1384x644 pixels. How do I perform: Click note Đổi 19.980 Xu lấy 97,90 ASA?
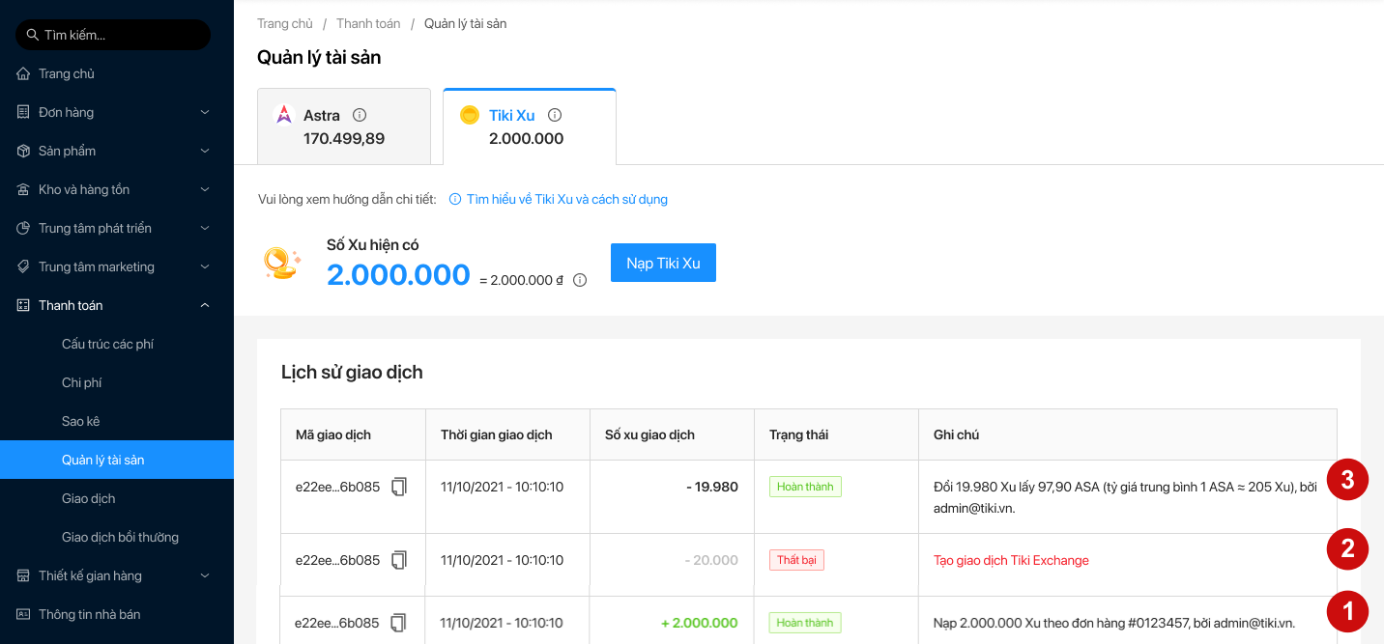[x=1125, y=497]
